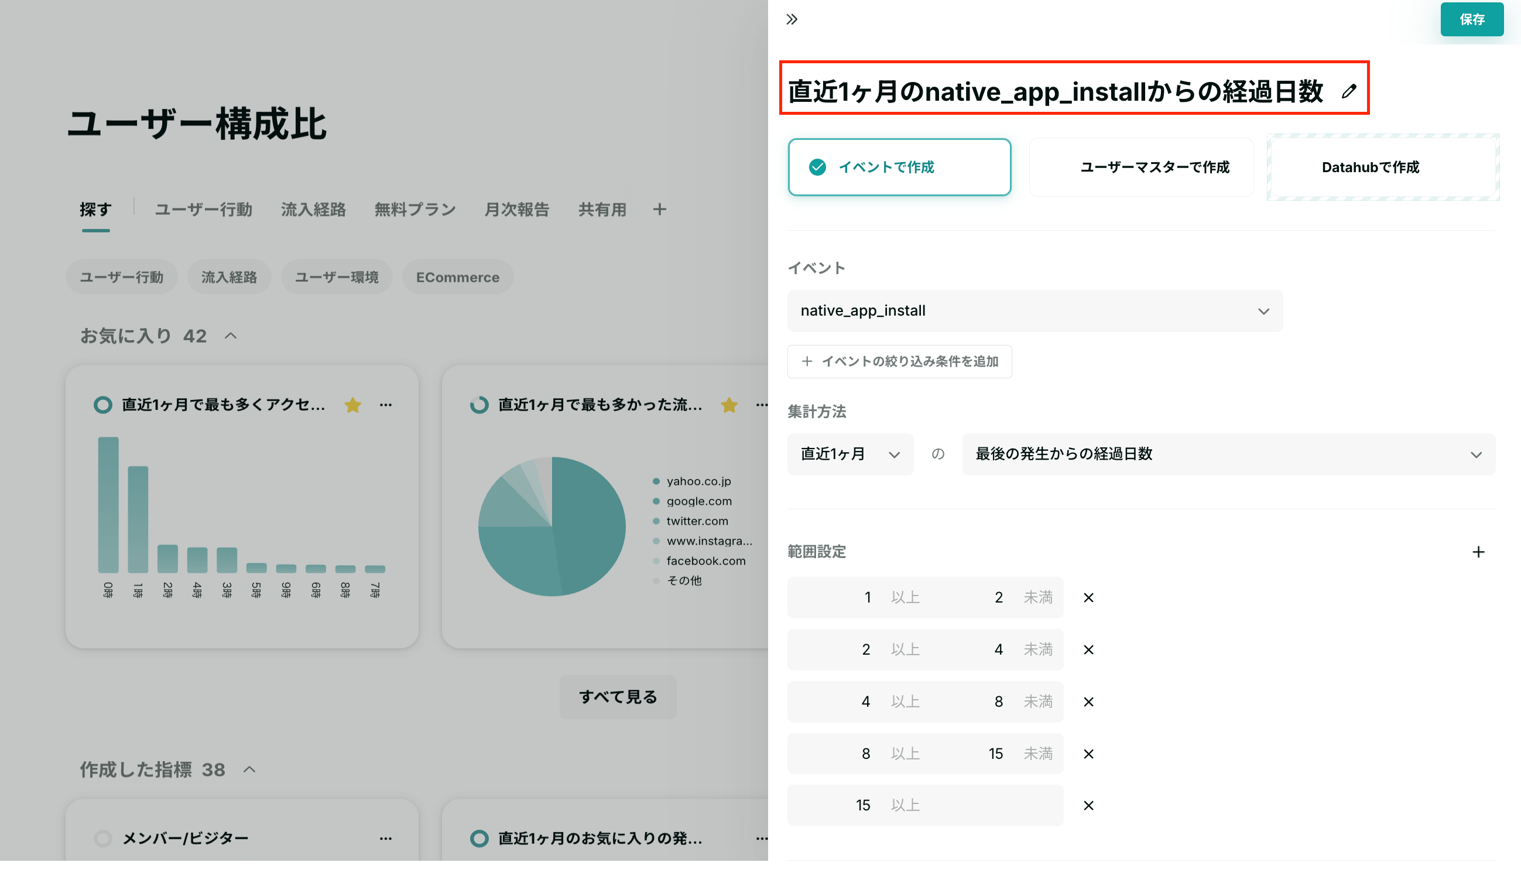Click the bar chart thumbnail
The image size is (1521, 876).
tap(241, 517)
